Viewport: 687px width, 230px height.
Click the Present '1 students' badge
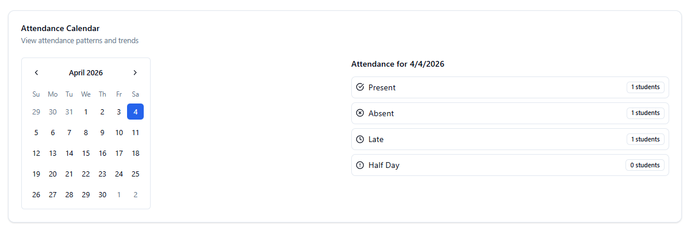pyautogui.click(x=645, y=87)
